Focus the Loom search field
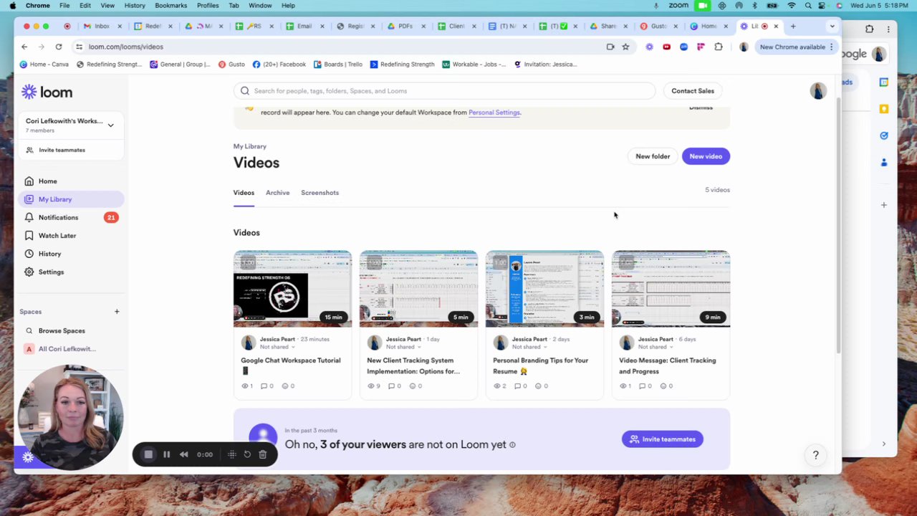This screenshot has width=917, height=516. 444,91
